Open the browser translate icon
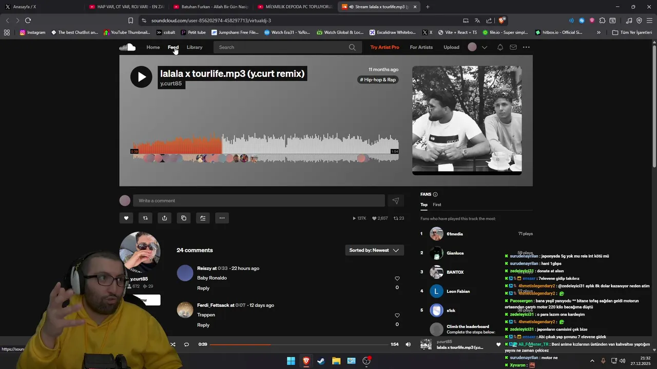The image size is (657, 369). 477,20
